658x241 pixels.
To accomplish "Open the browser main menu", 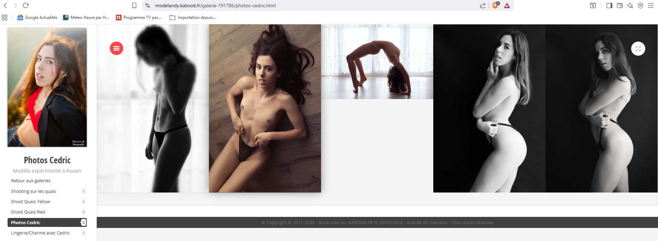I will click(x=651, y=6).
